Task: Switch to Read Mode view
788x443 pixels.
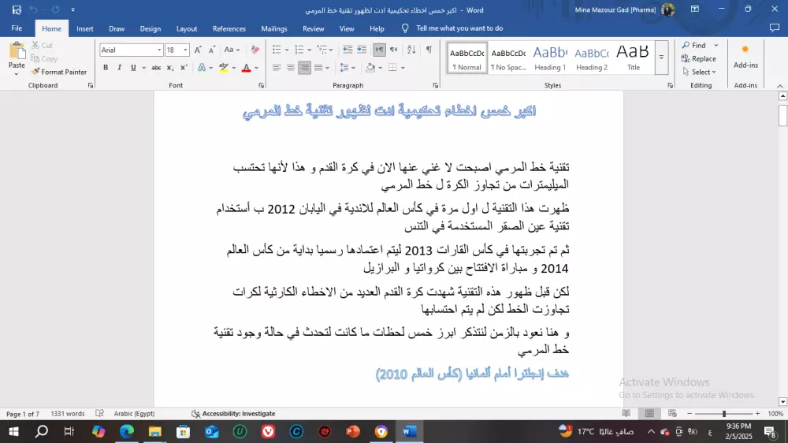Action: (x=626, y=413)
